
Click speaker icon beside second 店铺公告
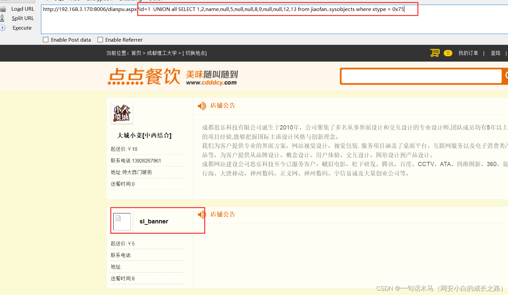pyautogui.click(x=201, y=214)
